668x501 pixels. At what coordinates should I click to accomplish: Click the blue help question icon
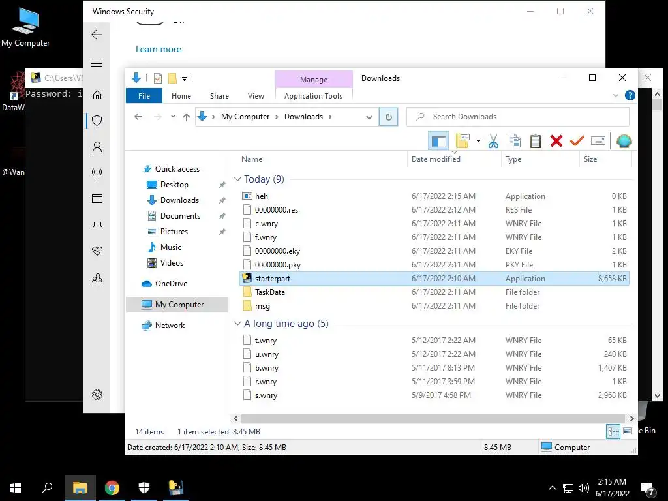[630, 95]
